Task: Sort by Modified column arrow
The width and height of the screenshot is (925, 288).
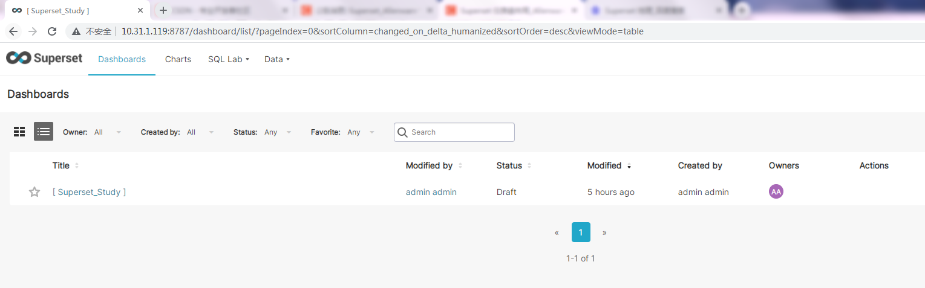Action: tap(629, 166)
